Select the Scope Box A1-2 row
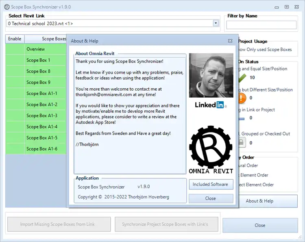This screenshot has height=242, width=305. coord(36,105)
